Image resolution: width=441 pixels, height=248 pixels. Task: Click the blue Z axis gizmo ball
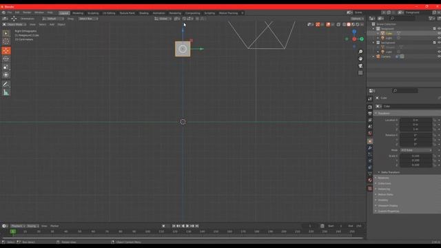[354, 32]
